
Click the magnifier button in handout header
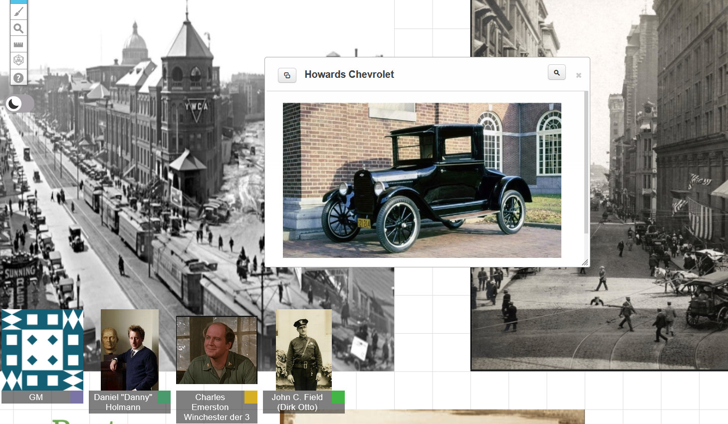point(556,72)
